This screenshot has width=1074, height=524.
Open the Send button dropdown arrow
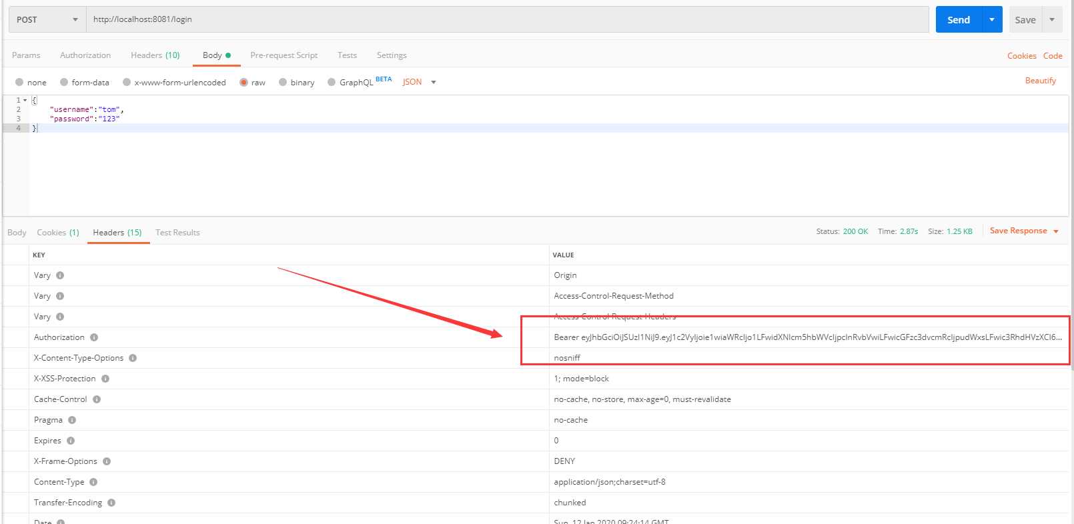point(992,19)
